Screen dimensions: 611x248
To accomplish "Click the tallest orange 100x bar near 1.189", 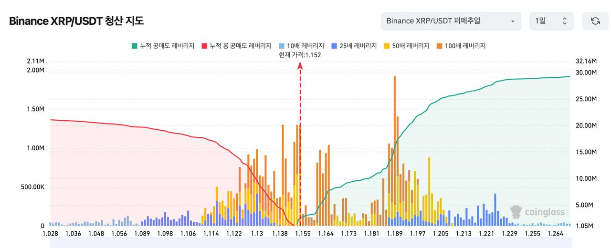I will (395, 150).
